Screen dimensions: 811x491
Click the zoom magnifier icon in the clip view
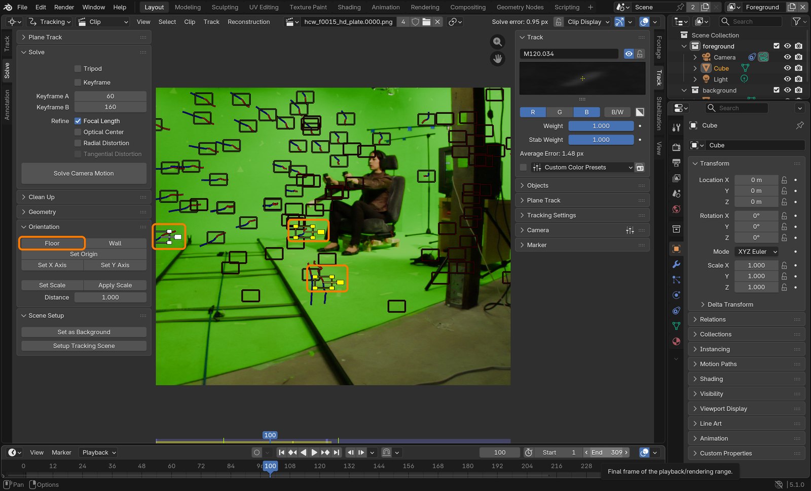pyautogui.click(x=498, y=42)
